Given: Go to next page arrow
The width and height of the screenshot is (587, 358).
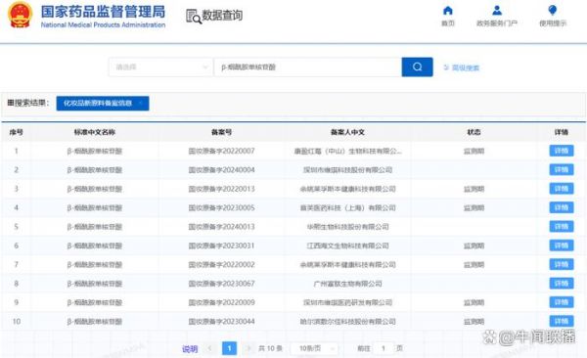Looking at the screenshot, I should [x=248, y=348].
